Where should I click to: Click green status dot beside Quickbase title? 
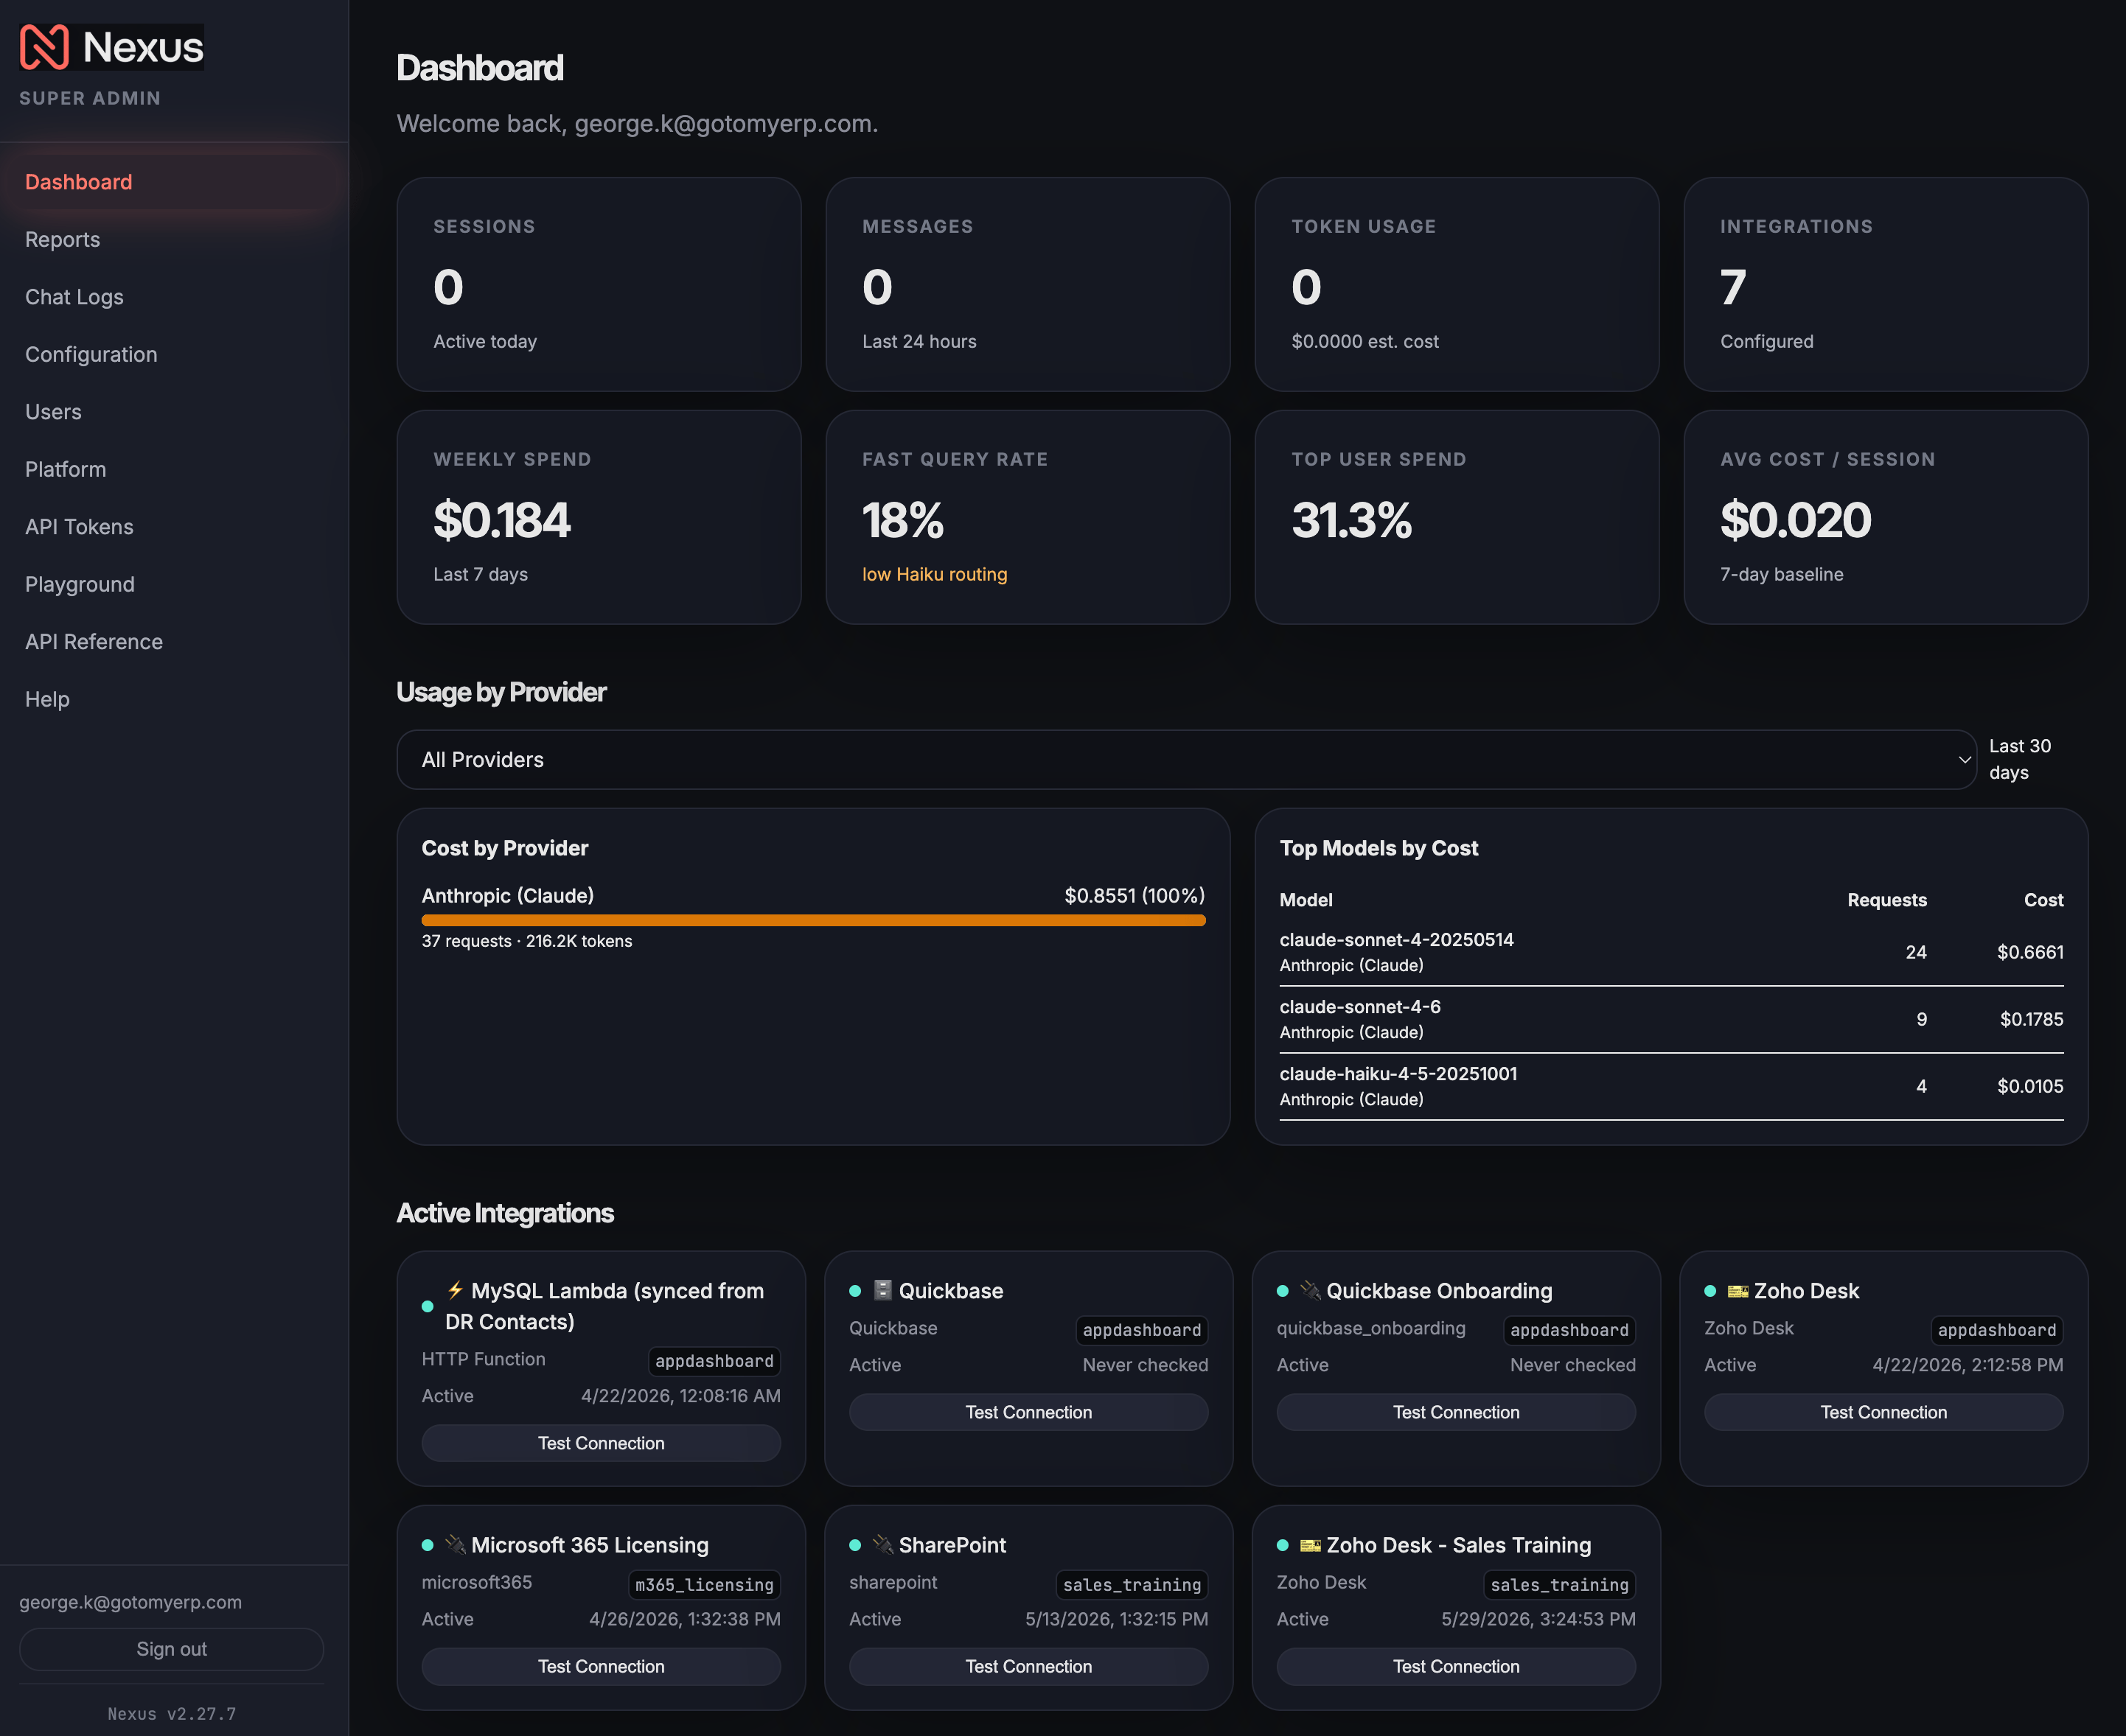coord(855,1291)
